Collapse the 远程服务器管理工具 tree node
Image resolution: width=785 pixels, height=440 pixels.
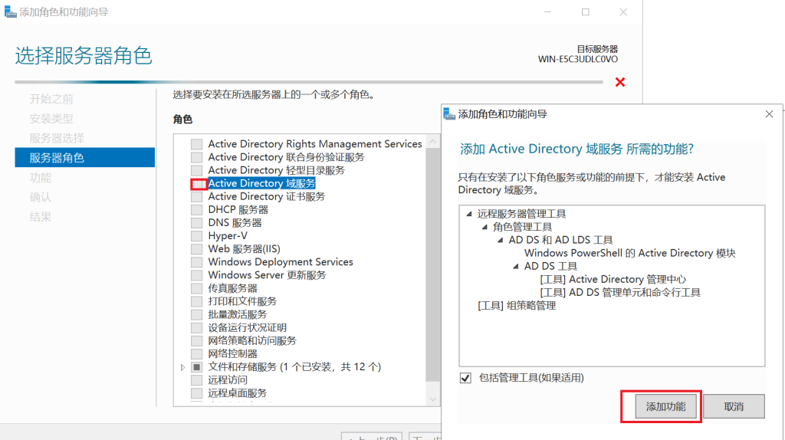(x=468, y=214)
